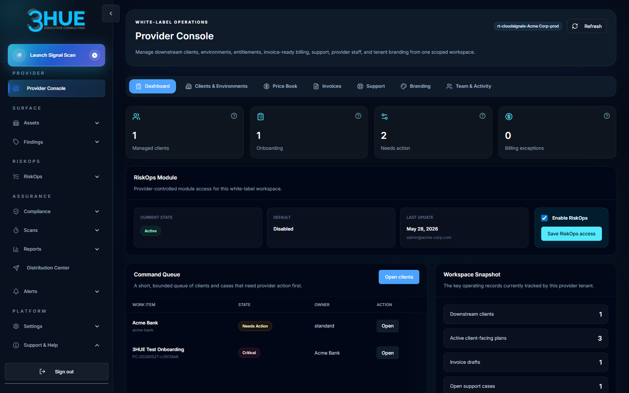629x393 pixels.
Task: Open the 3HUE Test Onboarding item
Action: tap(387, 353)
